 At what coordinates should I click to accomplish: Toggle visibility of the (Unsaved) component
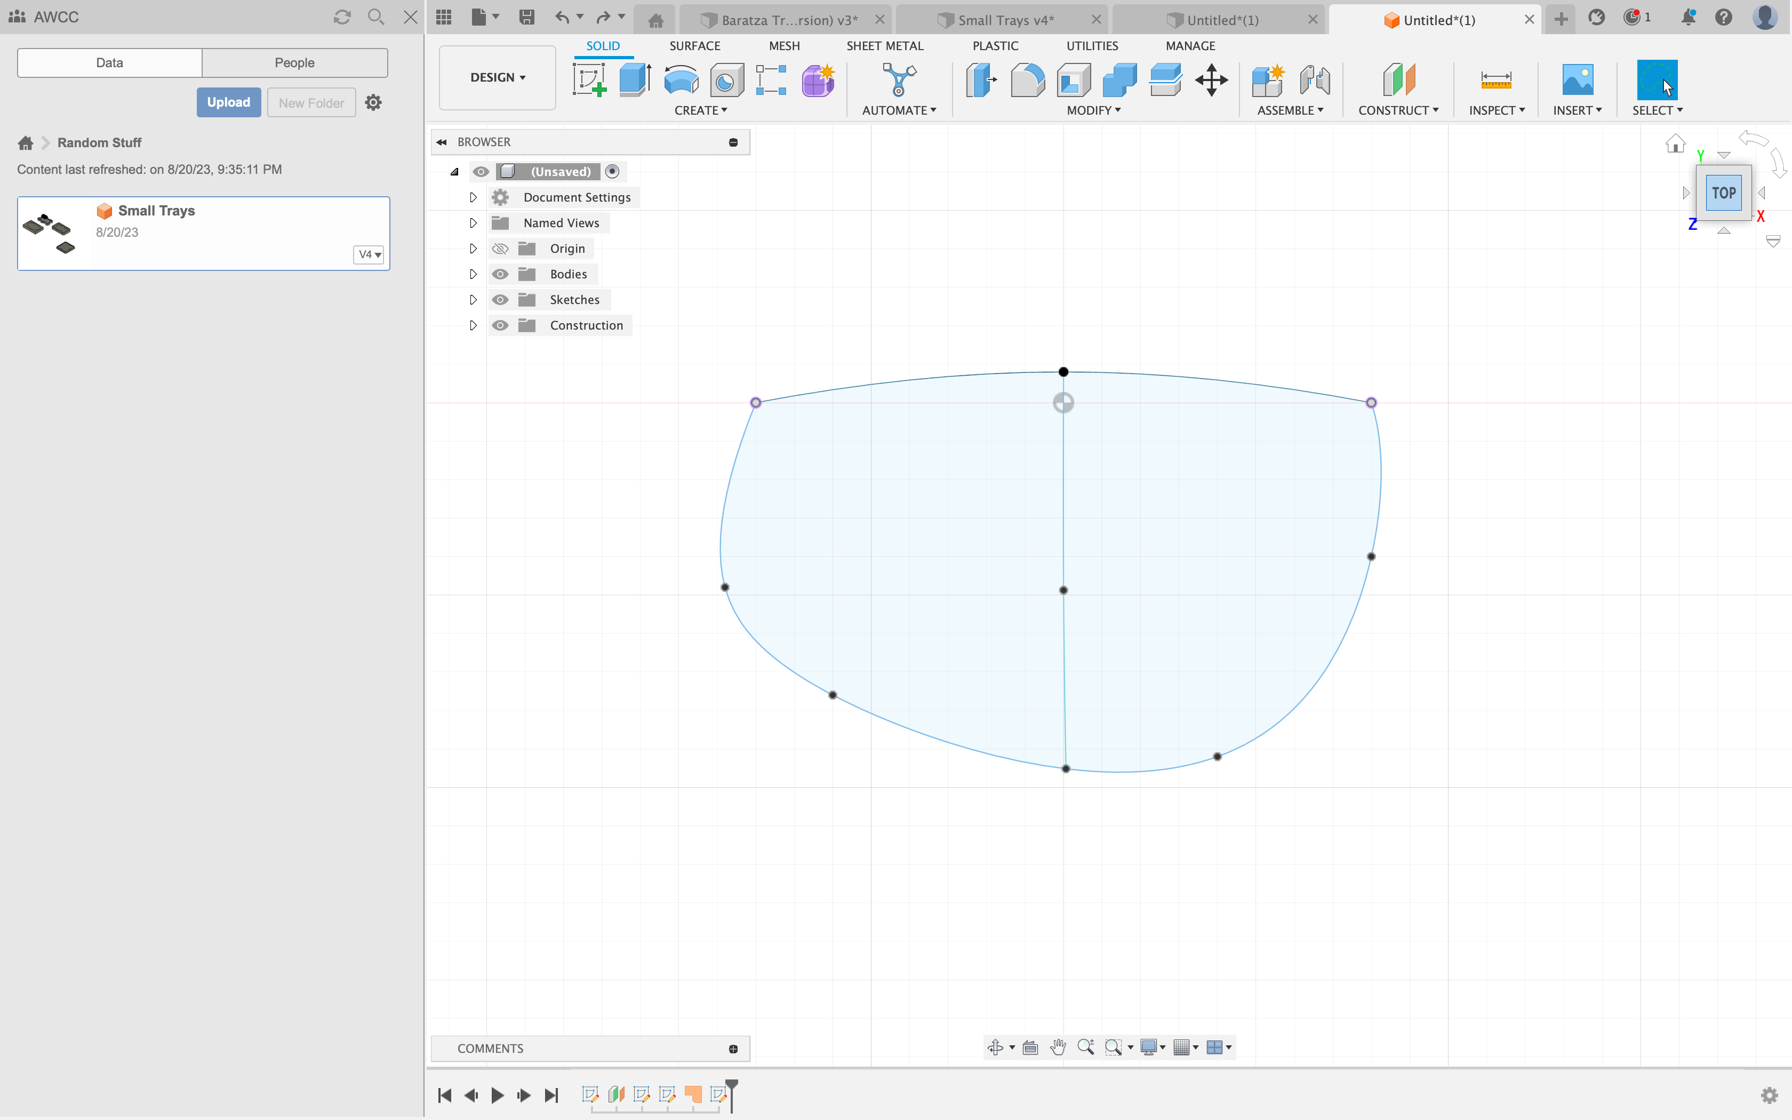(481, 172)
